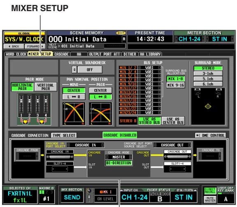Click the TYPE SELECT button

click(64, 135)
